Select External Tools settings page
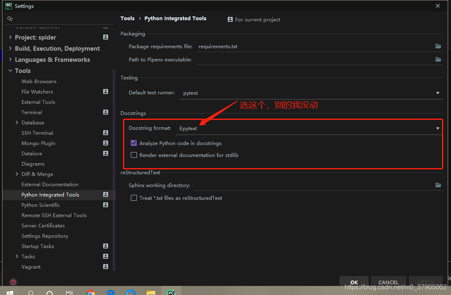 click(x=38, y=102)
